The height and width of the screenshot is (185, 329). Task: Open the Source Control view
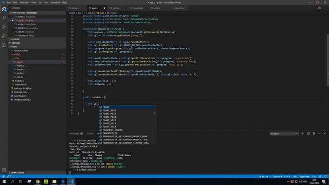tap(4, 27)
